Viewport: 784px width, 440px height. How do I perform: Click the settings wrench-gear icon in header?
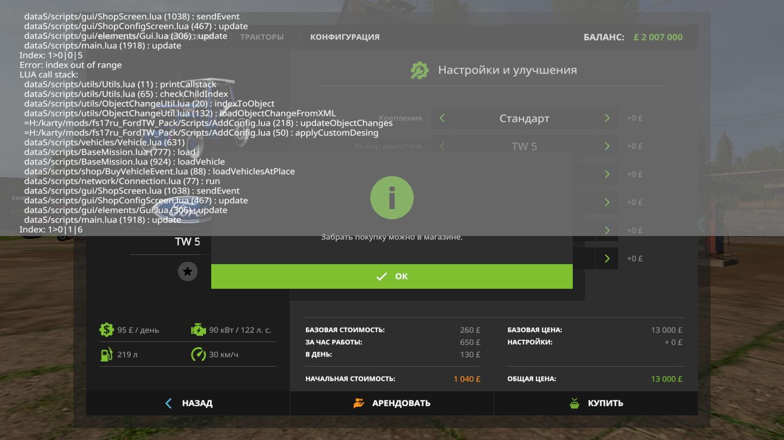pyautogui.click(x=420, y=70)
